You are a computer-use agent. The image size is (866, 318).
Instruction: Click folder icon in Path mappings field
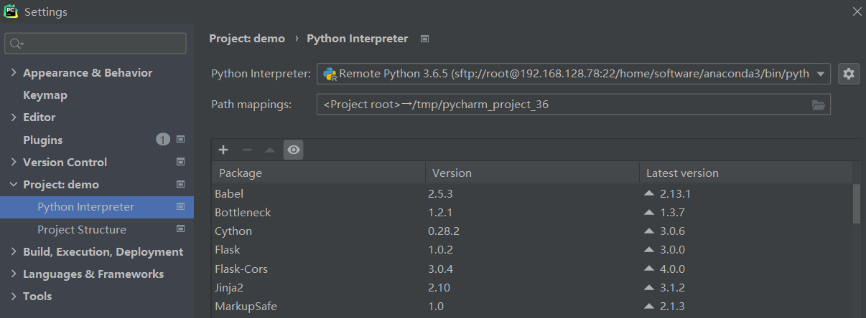(819, 105)
